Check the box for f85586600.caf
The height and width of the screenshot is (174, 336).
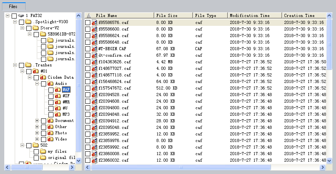[88, 29]
